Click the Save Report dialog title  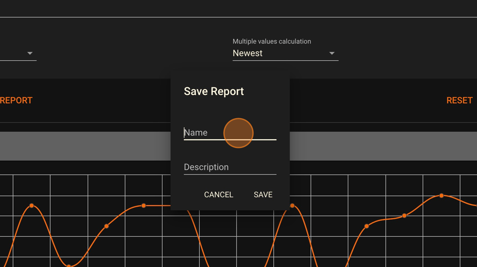[214, 91]
